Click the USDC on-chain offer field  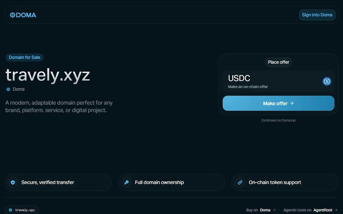coord(278,81)
